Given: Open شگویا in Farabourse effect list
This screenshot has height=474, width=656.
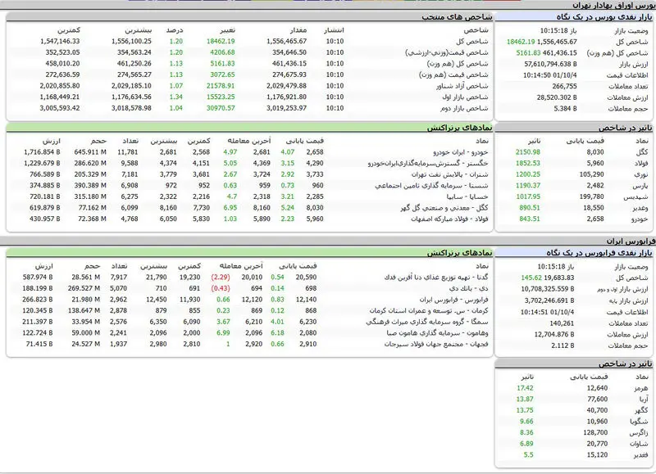Looking at the screenshot, I should (x=640, y=422).
